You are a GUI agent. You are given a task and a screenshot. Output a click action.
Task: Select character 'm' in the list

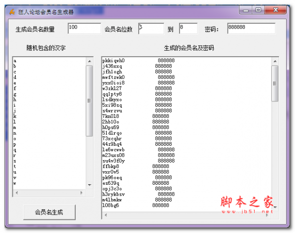[x=15, y=128]
